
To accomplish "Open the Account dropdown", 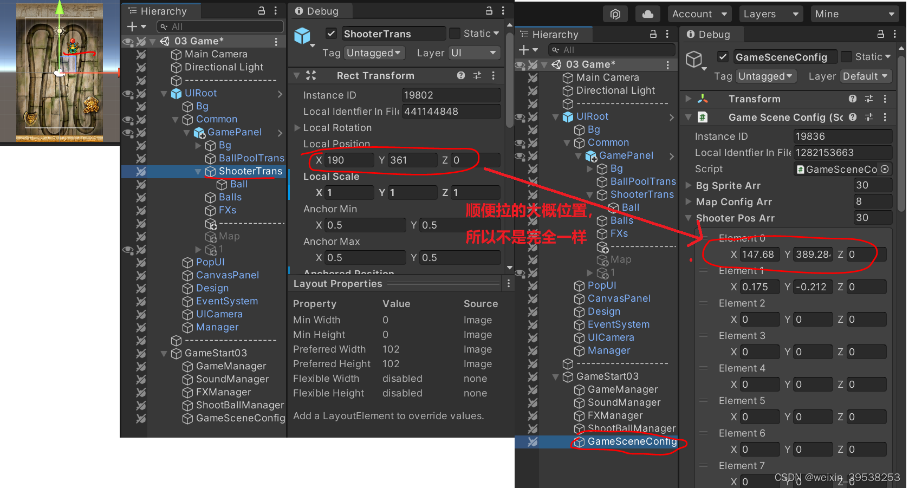I will [x=699, y=14].
